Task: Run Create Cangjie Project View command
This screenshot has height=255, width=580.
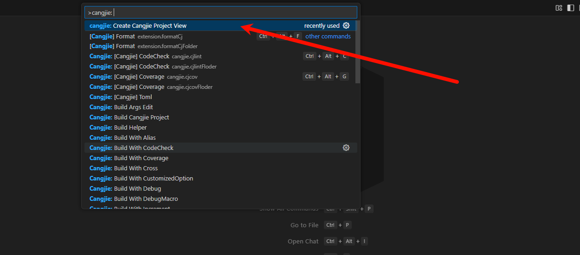Action: (221, 25)
